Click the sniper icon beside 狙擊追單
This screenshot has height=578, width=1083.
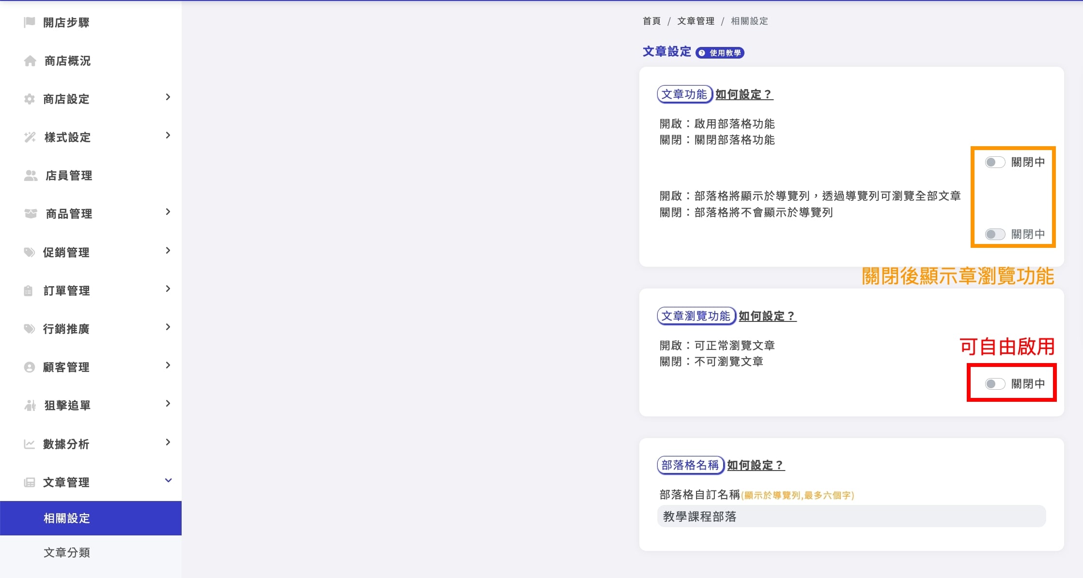30,405
